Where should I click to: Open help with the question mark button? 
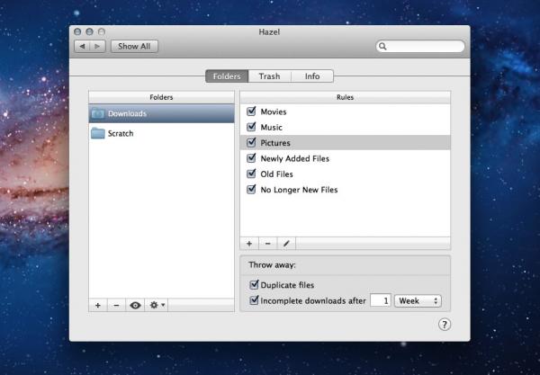(445, 325)
